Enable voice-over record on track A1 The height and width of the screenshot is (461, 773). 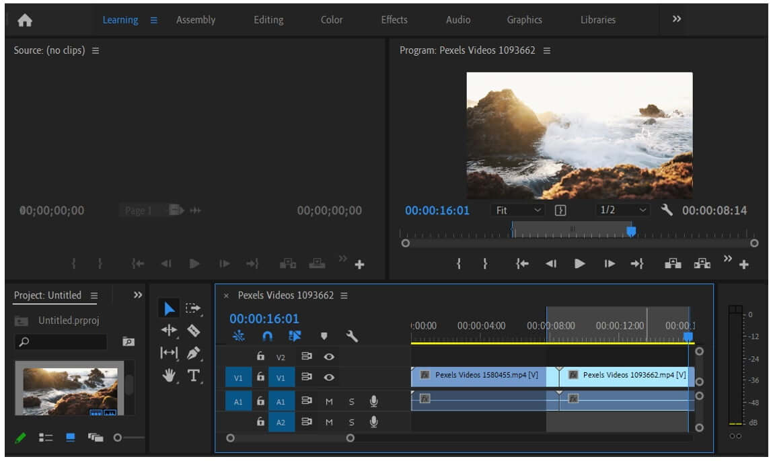pyautogui.click(x=373, y=401)
